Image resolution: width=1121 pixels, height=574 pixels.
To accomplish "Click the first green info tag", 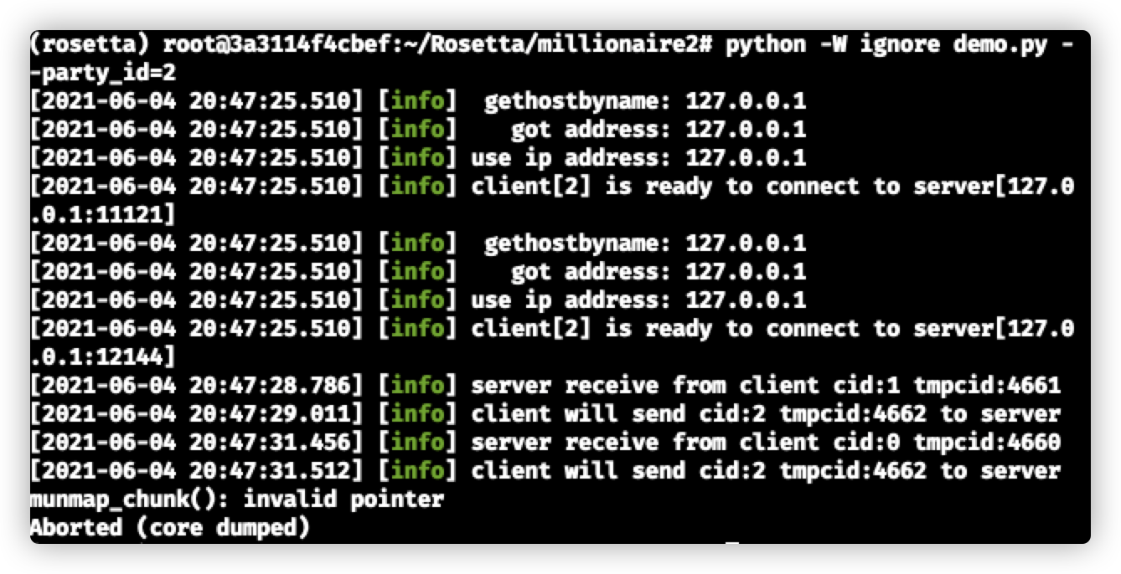I will (417, 101).
